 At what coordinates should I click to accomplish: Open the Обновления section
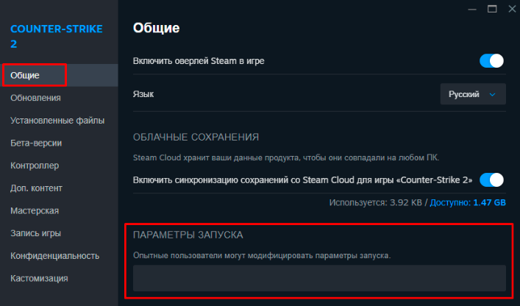(35, 98)
